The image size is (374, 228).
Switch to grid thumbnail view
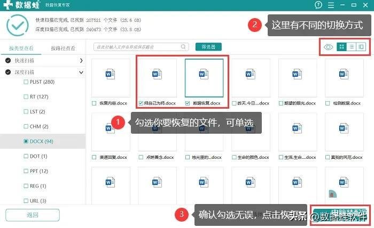[x=341, y=47]
